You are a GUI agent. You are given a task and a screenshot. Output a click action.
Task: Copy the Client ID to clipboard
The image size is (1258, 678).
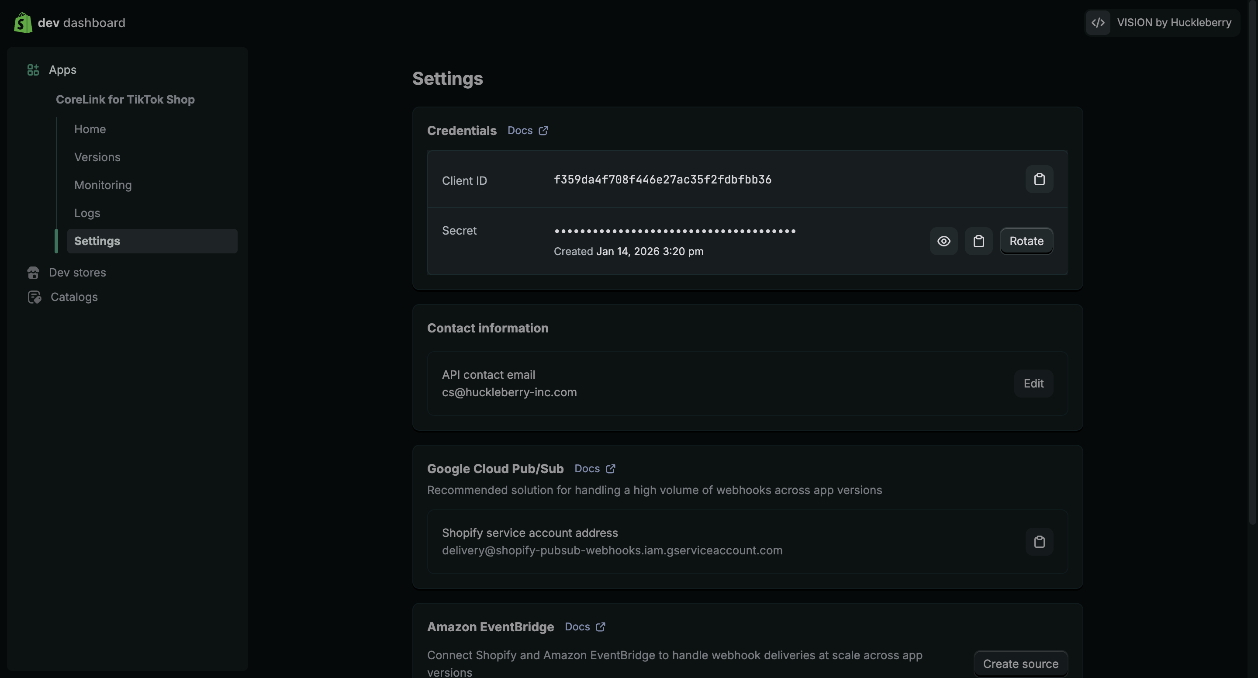1039,179
